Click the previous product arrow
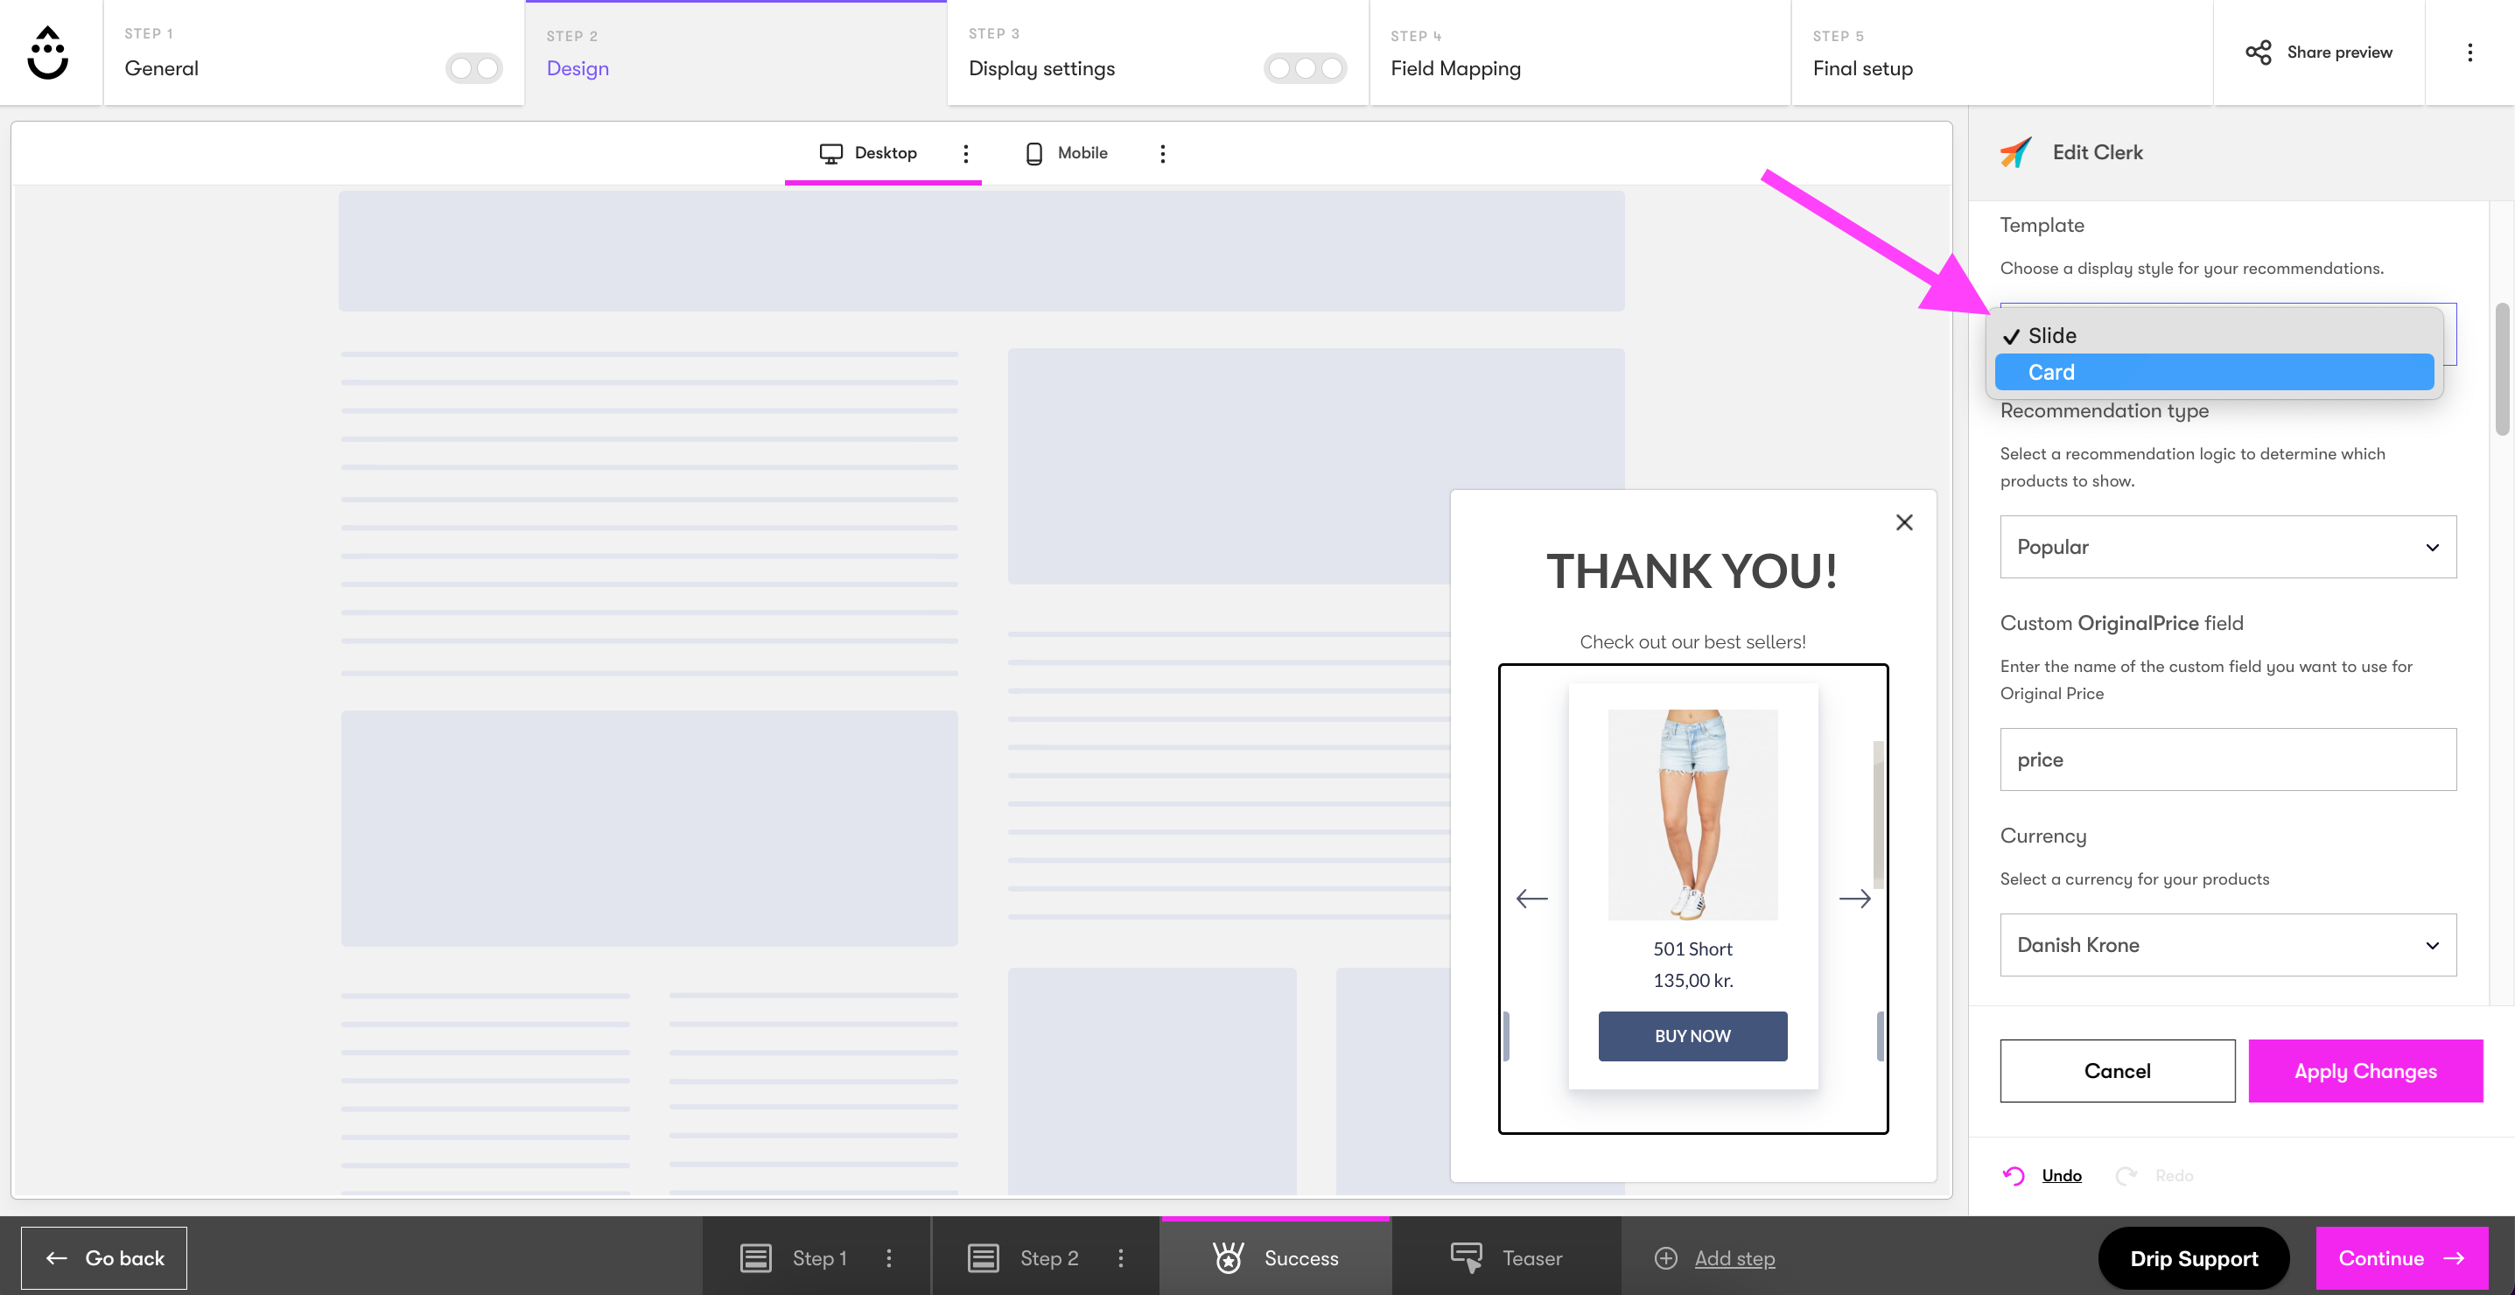 pos(1532,899)
